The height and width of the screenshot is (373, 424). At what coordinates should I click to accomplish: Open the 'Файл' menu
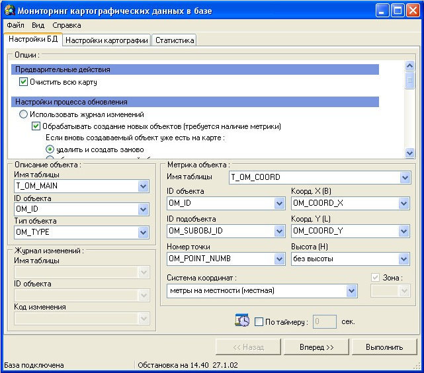(x=15, y=25)
